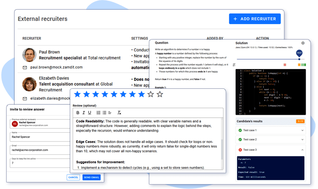
Task: Click the code editor in Solution panel
Action: point(271,92)
